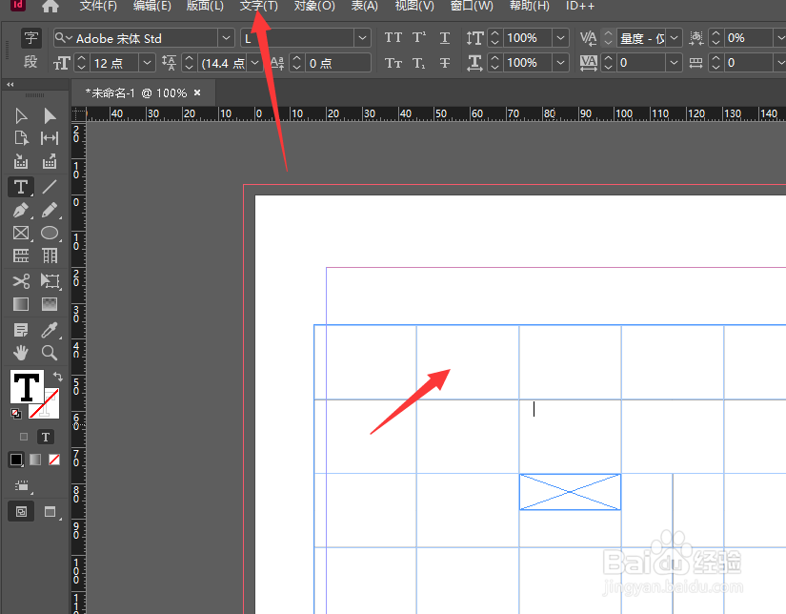This screenshot has width=786, height=614.
Task: Click the stroke color swatch
Action: (48, 406)
